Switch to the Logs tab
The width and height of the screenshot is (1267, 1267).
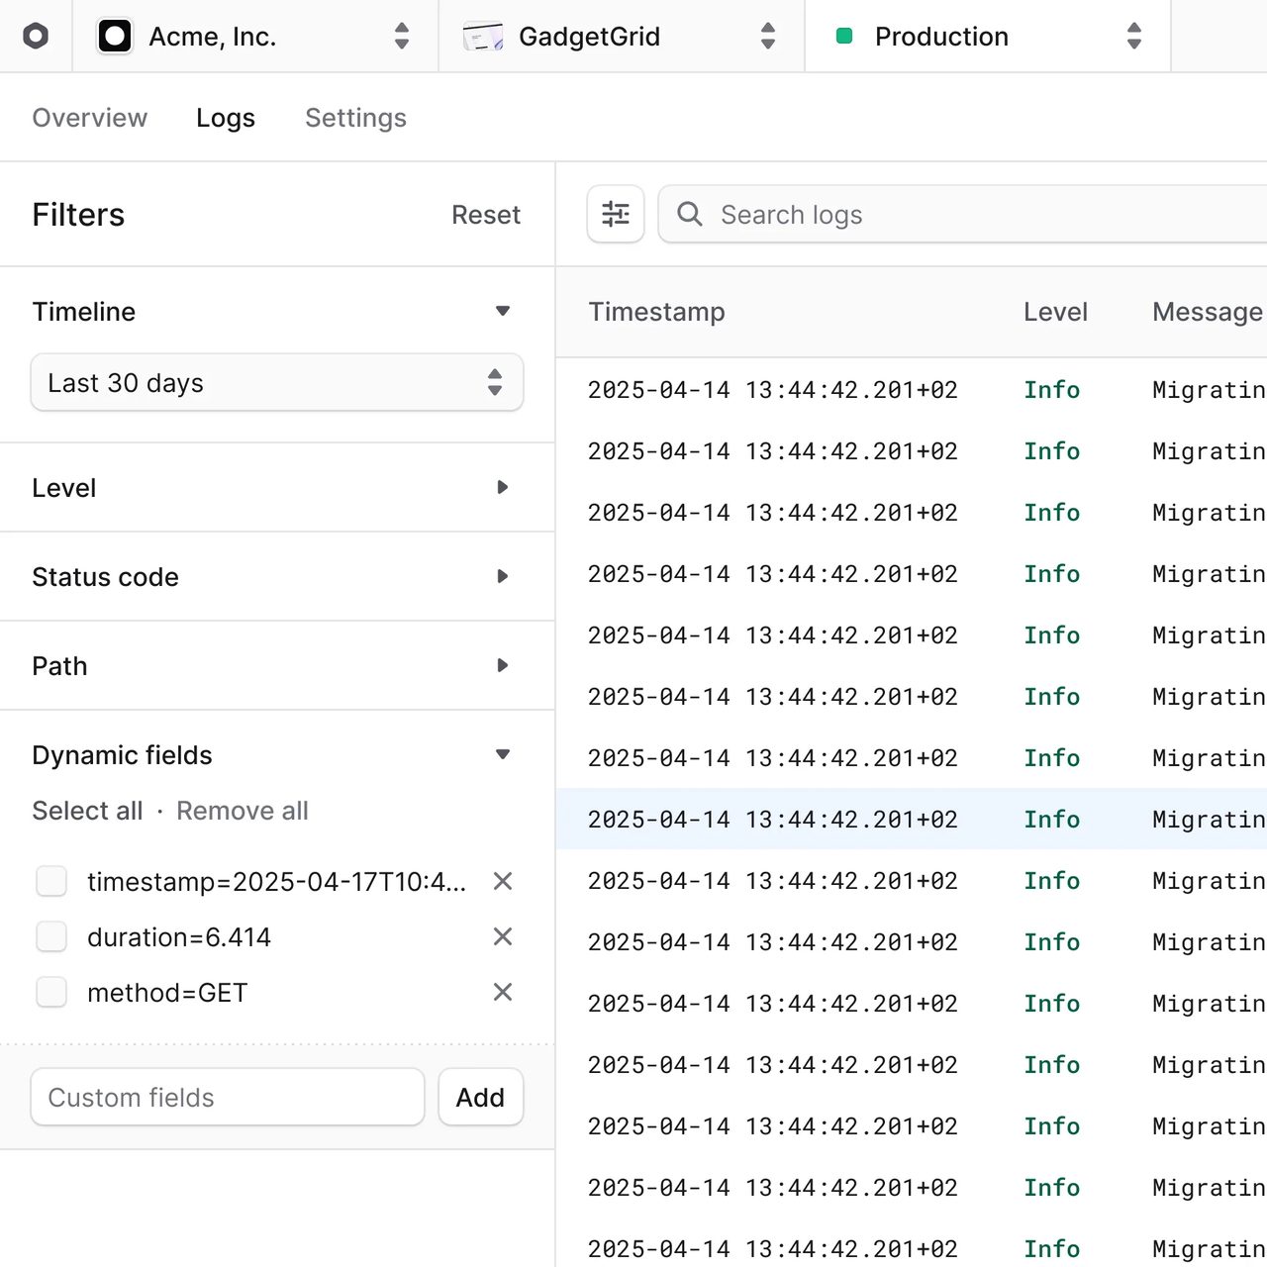[x=226, y=118]
